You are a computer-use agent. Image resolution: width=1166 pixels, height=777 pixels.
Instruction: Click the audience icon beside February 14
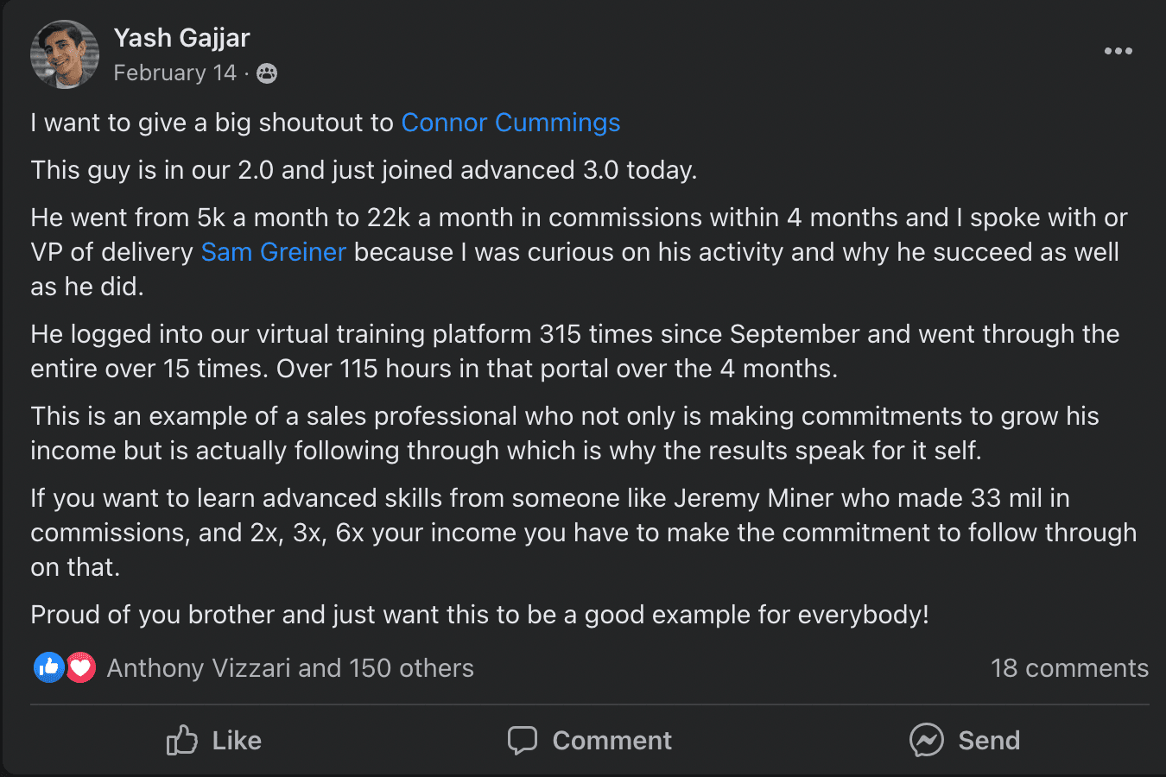pos(267,73)
